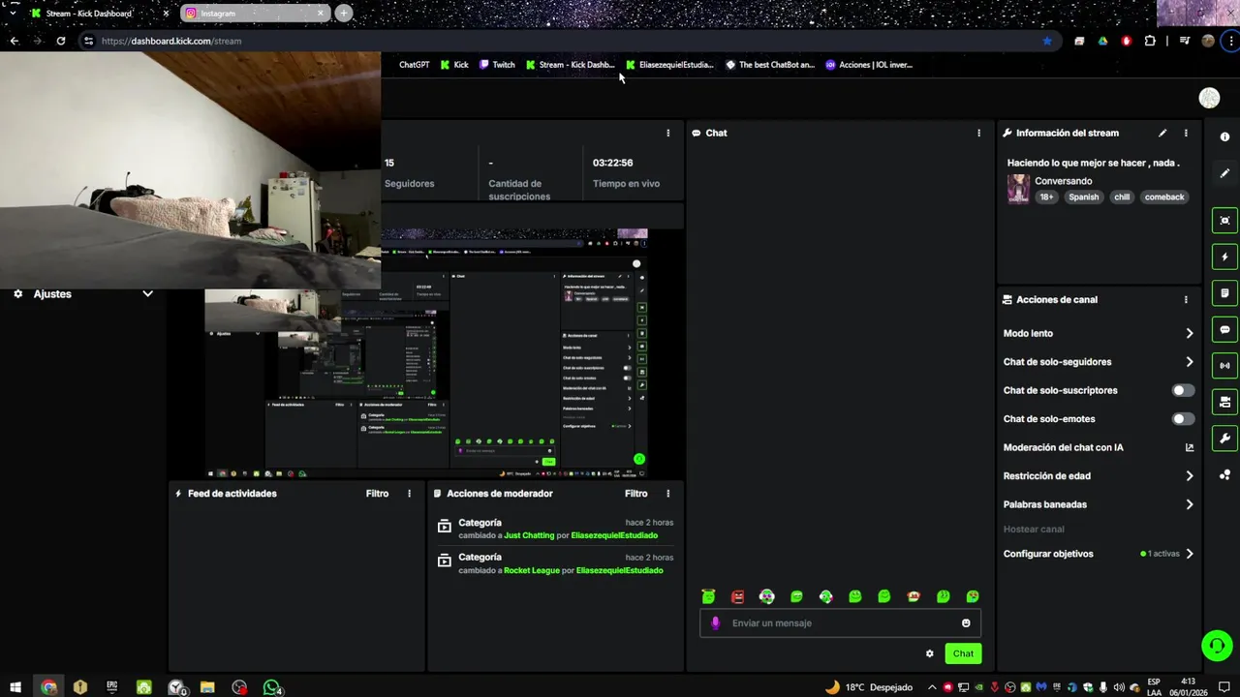Show hidden system tray icons

point(932,687)
